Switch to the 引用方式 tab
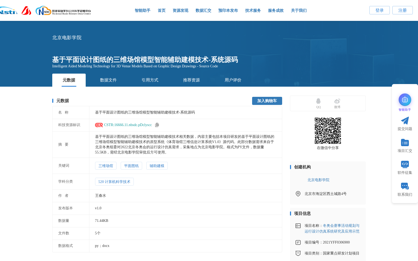The image size is (418, 261). tap(150, 80)
